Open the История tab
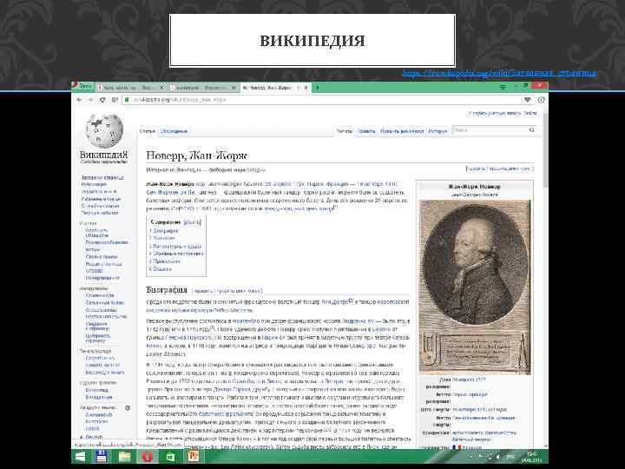This screenshot has width=625, height=469. [x=437, y=131]
